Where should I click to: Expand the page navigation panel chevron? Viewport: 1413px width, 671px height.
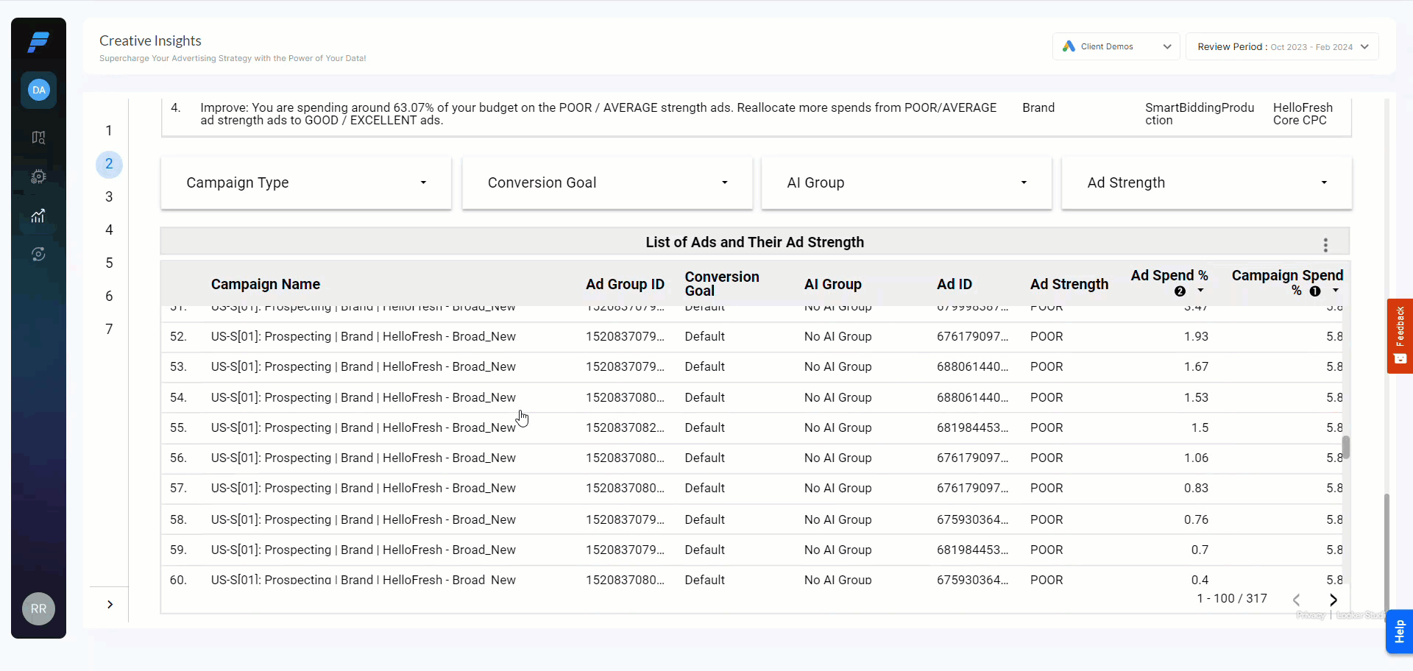click(110, 605)
